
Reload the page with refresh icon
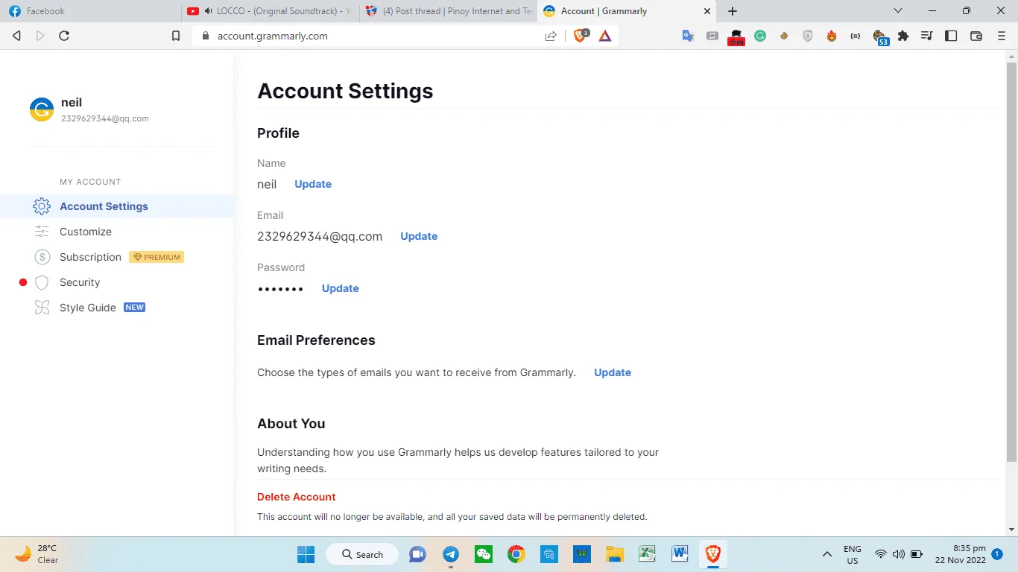[x=64, y=36]
